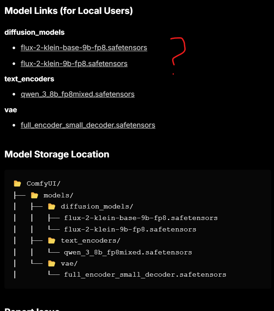Select vae/ in the directory tree
The image size is (274, 311).
(x=69, y=264)
